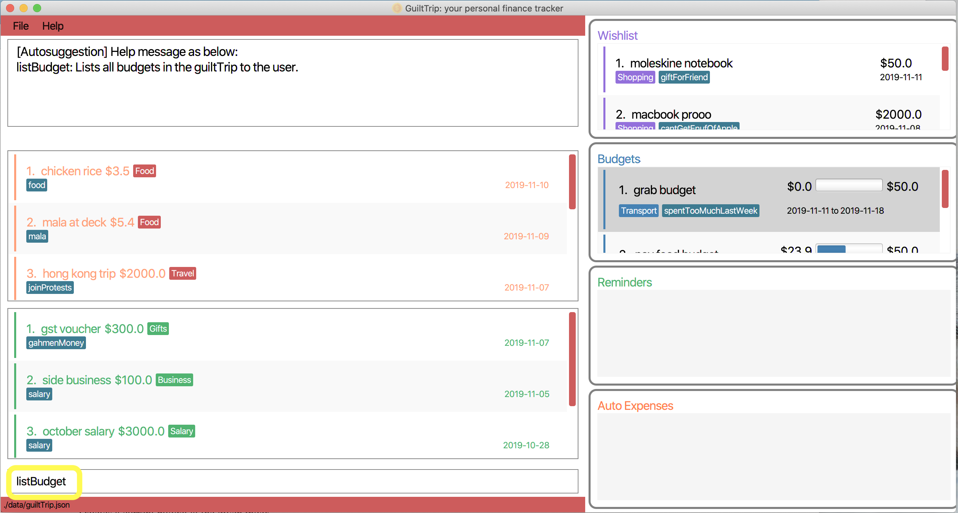
Task: Click the 2019-11-10 chicken rice date
Action: click(x=527, y=185)
